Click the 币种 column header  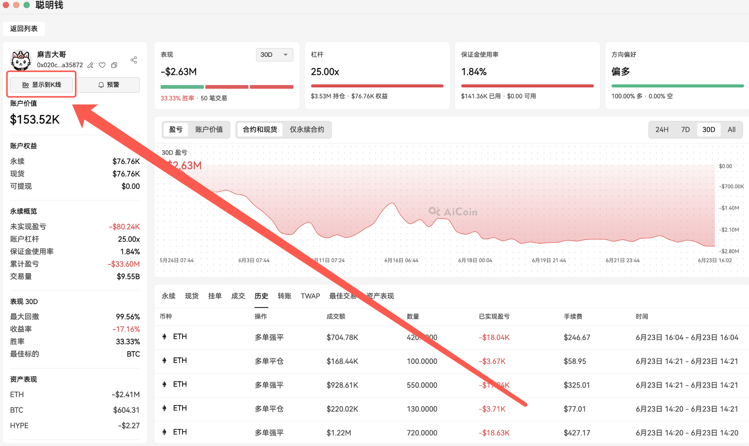click(166, 316)
